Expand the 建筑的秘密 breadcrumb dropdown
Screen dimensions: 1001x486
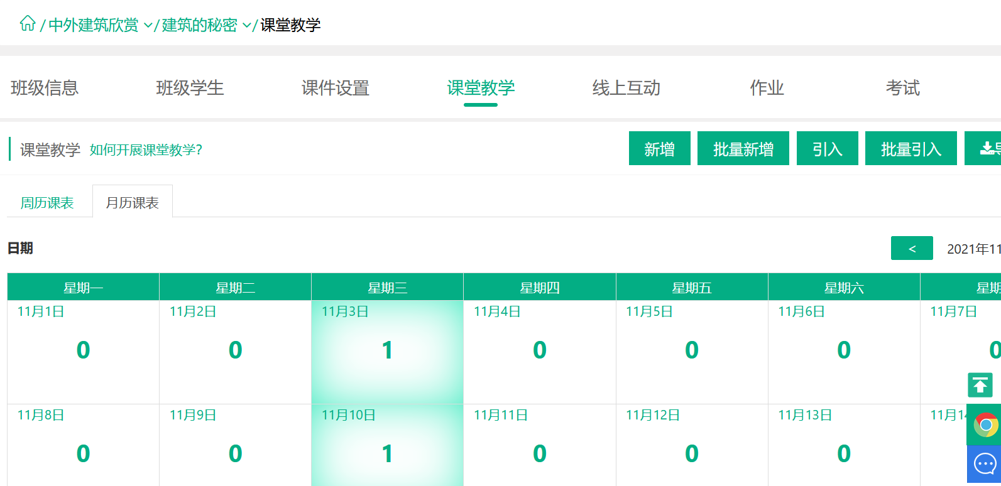(x=246, y=25)
